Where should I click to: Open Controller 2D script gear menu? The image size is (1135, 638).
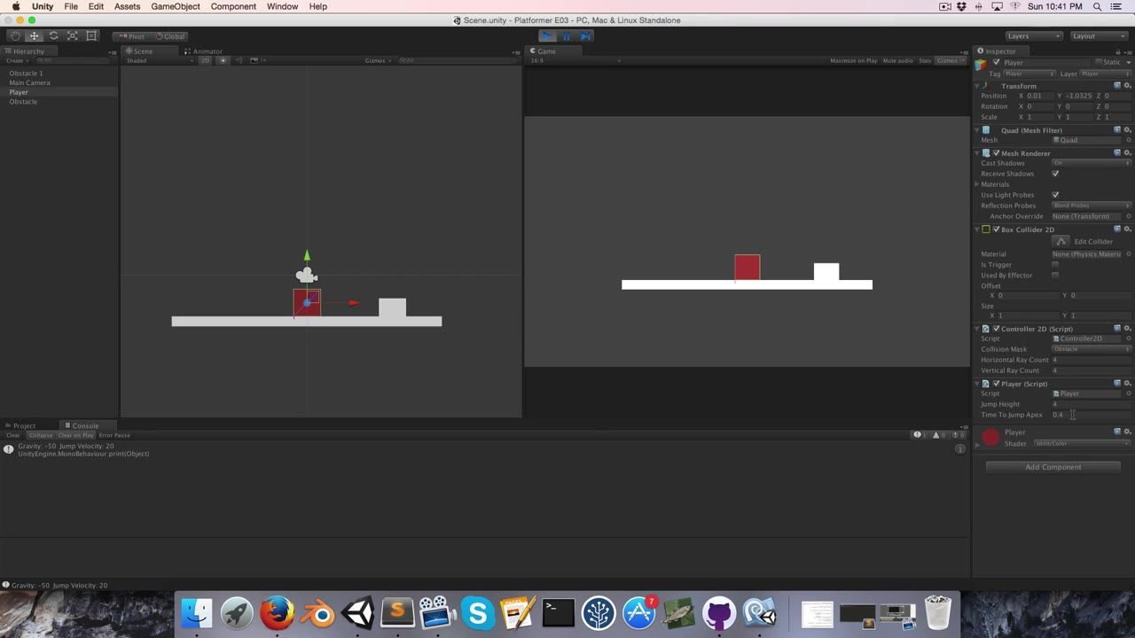[1127, 329]
